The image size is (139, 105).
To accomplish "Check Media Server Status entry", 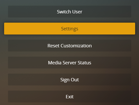I will [70, 63].
